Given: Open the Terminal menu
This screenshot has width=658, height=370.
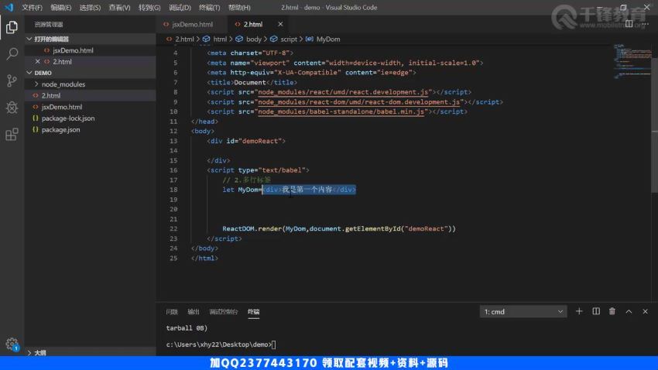Looking at the screenshot, I should [x=210, y=8].
